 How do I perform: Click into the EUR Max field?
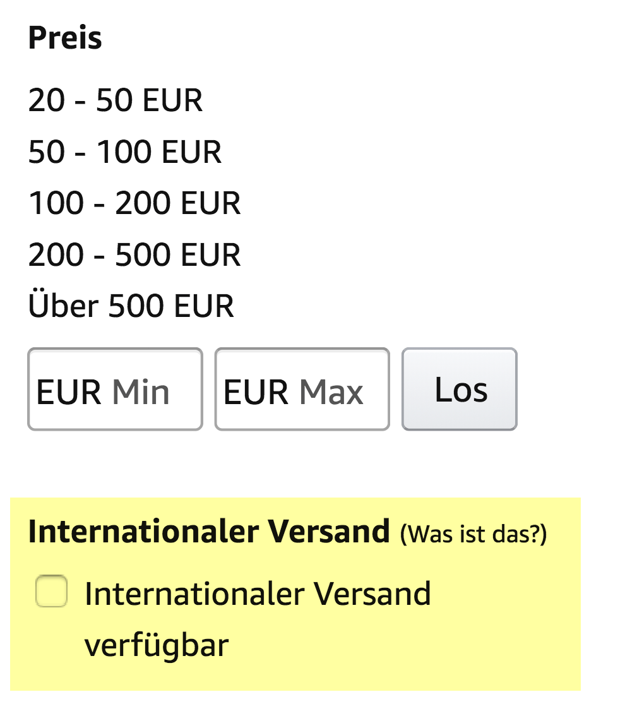[302, 390]
